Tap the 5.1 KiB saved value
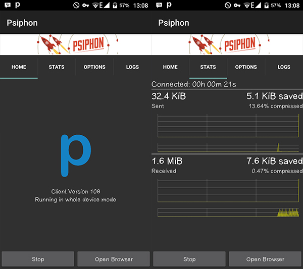Screen dimensions: 303x269 point(275,96)
